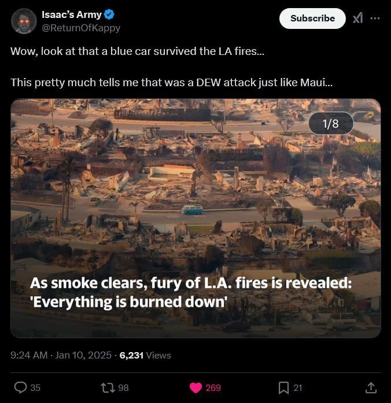Open the three-dot more options menu

pyautogui.click(x=375, y=18)
